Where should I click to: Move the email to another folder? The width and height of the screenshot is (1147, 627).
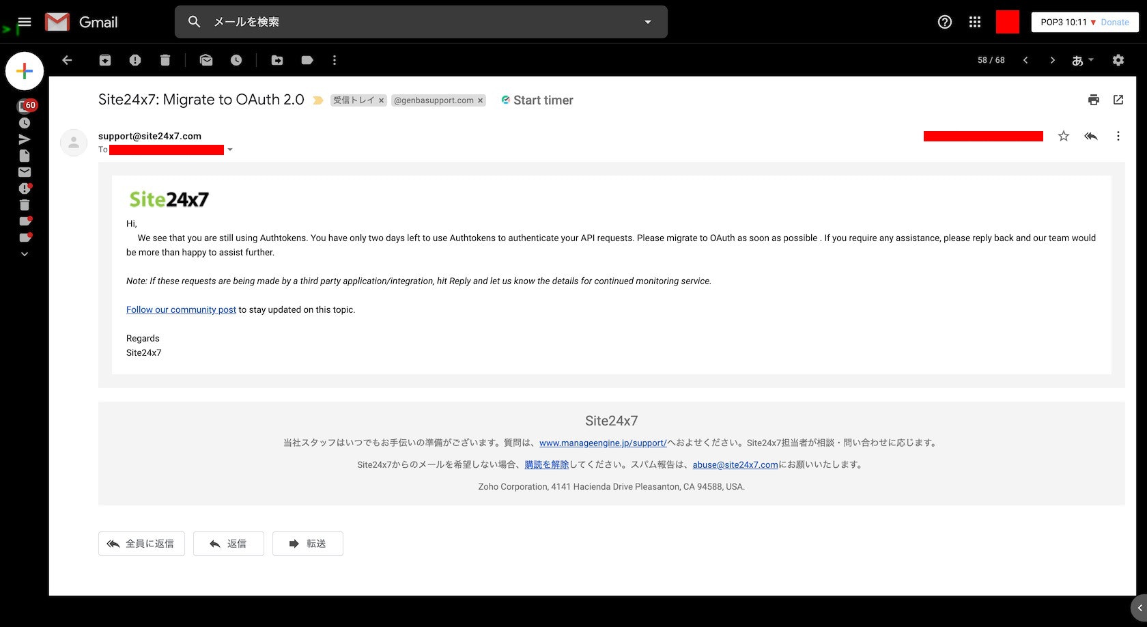277,60
